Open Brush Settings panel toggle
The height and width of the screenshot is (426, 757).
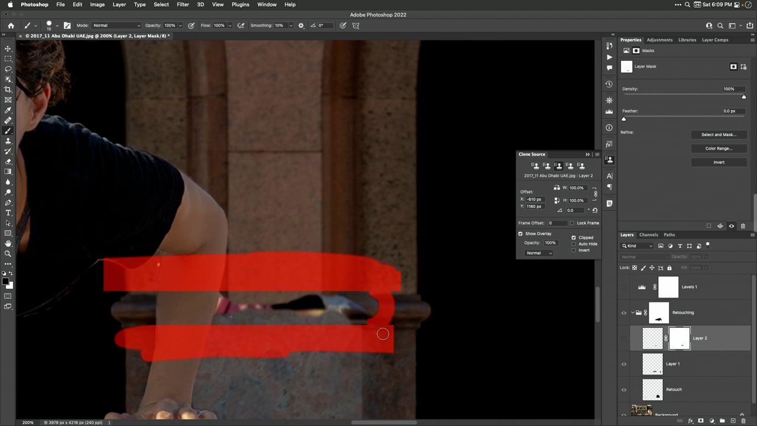[x=67, y=25]
